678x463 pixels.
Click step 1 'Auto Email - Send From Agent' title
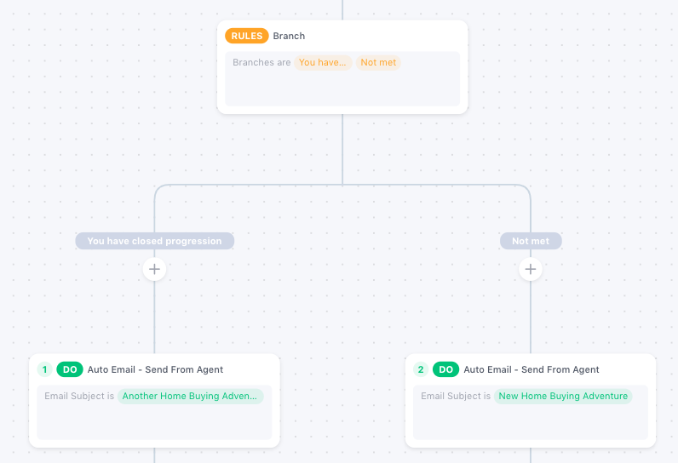pos(155,369)
